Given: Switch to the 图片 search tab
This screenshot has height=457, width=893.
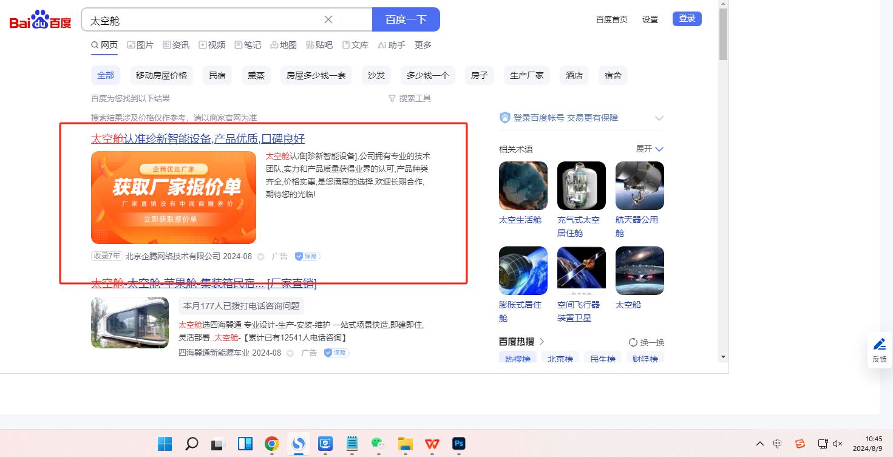Looking at the screenshot, I should (x=140, y=45).
